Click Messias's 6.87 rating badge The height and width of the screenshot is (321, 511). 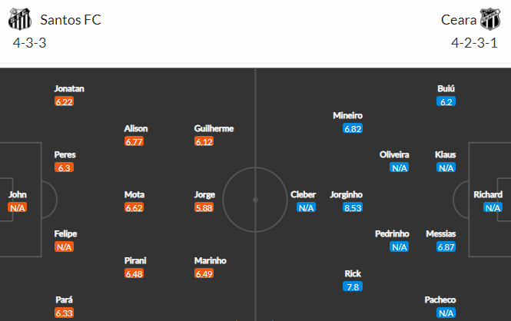pyautogui.click(x=446, y=247)
